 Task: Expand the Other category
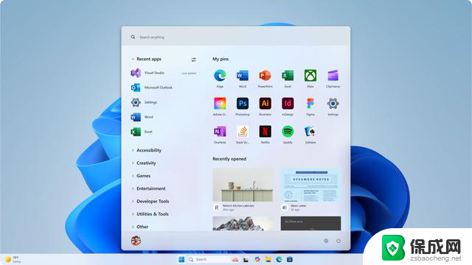[140, 227]
